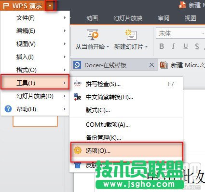
Task: Click the abc spell-check icon
Action: click(x=78, y=84)
